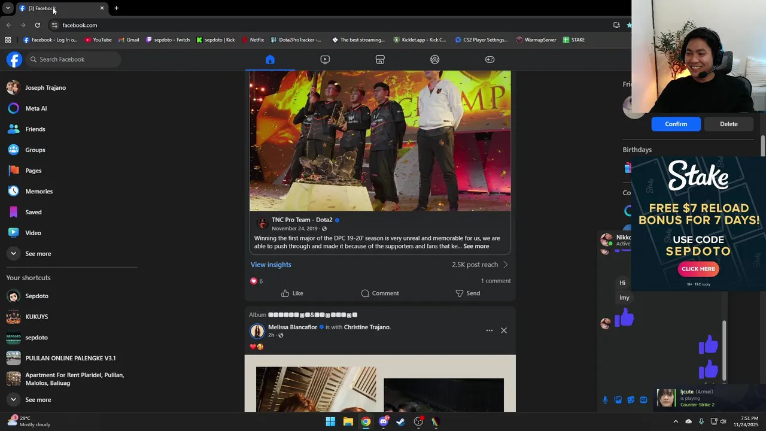Image resolution: width=766 pixels, height=431 pixels.
Task: Open the Facebook Home tab icon
Action: coord(270,59)
